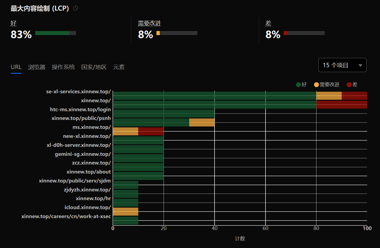The height and width of the screenshot is (248, 380).
Task: Click the 83% good progress bar
Action: pyautogui.click(x=56, y=33)
